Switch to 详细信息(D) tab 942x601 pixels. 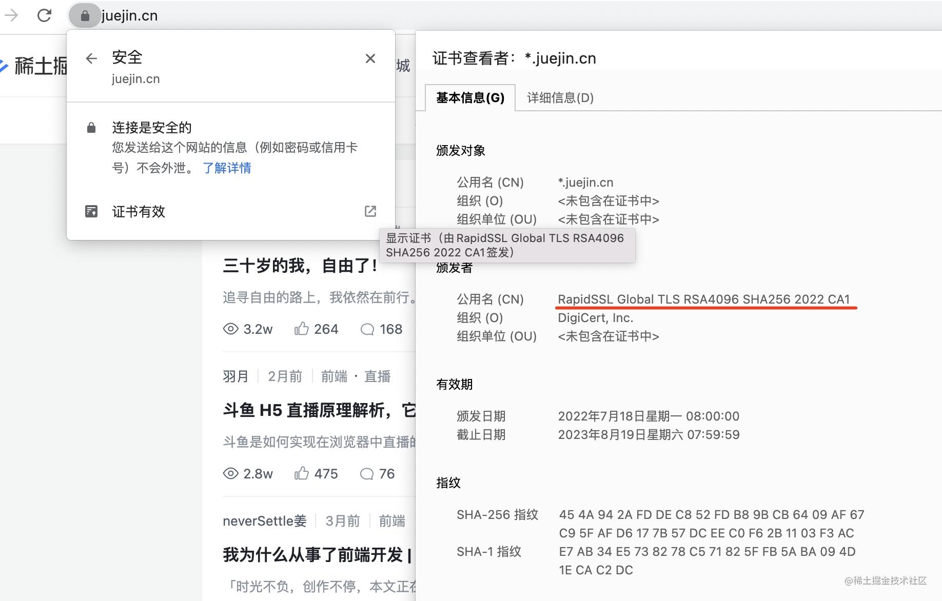tap(560, 97)
